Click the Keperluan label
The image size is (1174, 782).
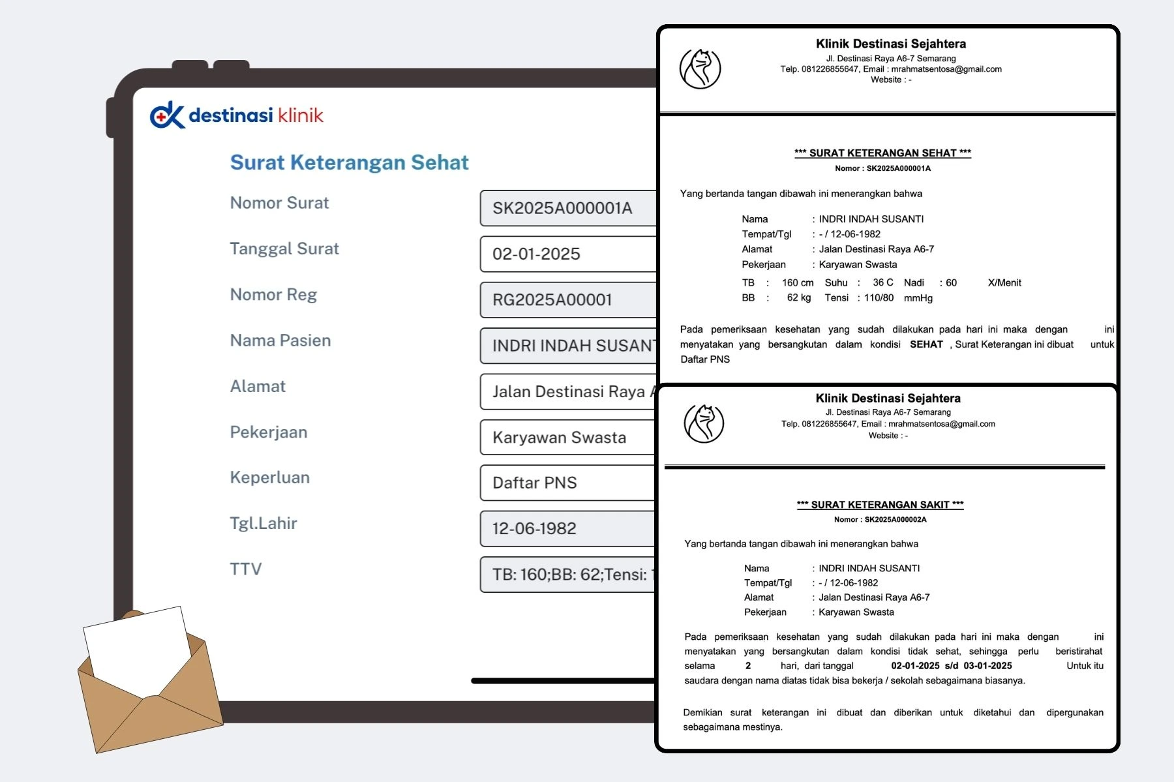pyautogui.click(x=270, y=478)
